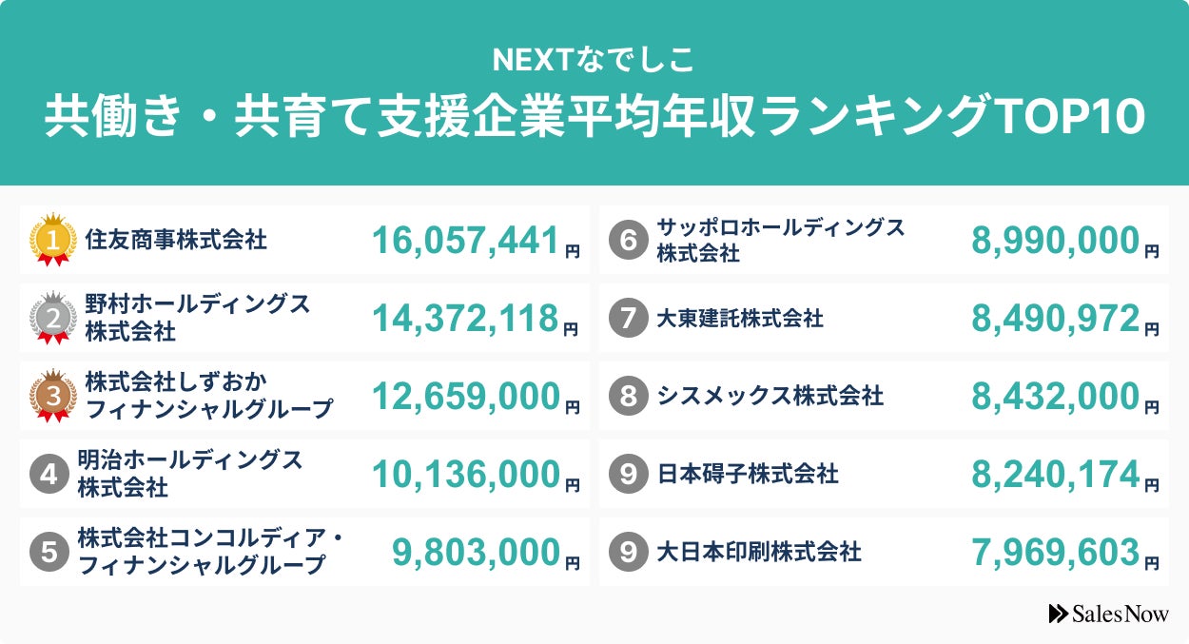The image size is (1189, 644).
Task: Select company name 住友商事株式会社
Action: point(176,240)
